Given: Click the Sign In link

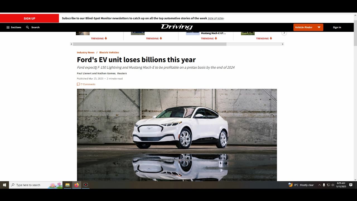Looking at the screenshot, I should pyautogui.click(x=337, y=27).
